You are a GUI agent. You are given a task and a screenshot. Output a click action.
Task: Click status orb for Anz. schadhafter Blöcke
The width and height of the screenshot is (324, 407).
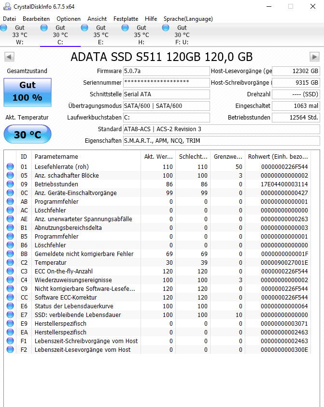tap(10, 175)
